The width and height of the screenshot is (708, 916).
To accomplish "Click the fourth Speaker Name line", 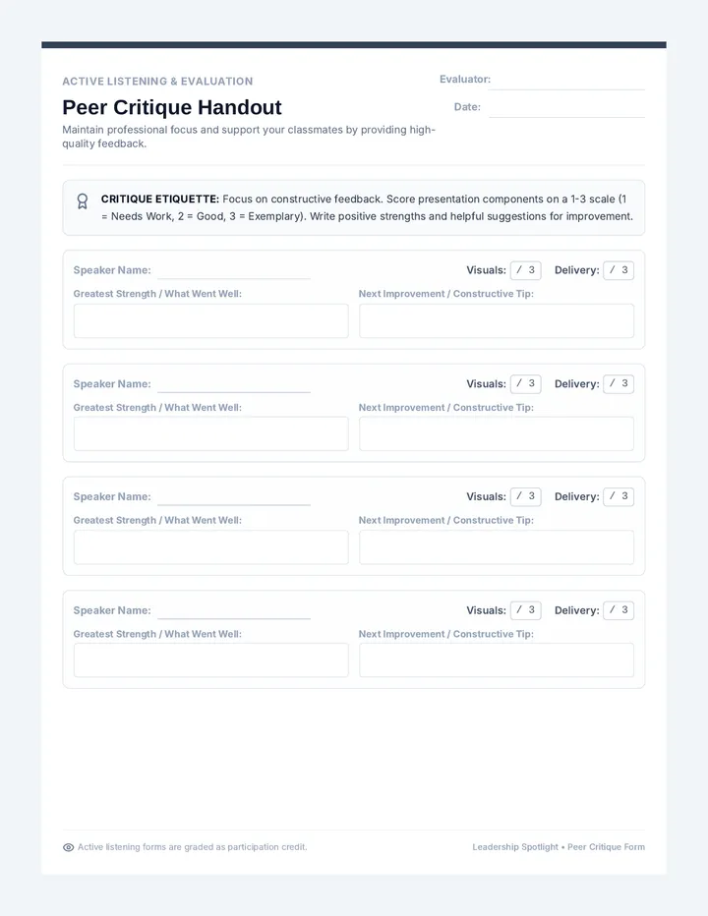I will click(x=234, y=611).
